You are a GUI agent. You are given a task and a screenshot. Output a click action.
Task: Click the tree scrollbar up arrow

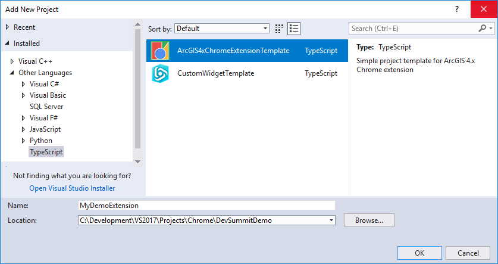pyautogui.click(x=137, y=24)
